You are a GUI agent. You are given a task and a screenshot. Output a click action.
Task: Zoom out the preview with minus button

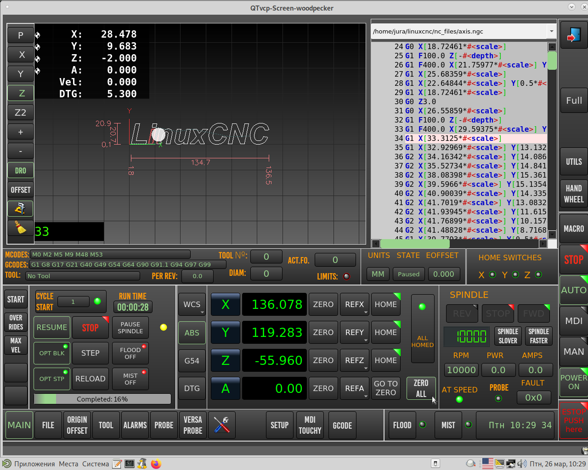(20, 151)
